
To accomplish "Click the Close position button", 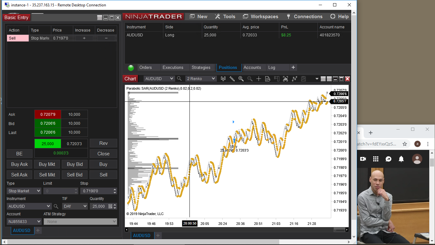I will tap(103, 154).
